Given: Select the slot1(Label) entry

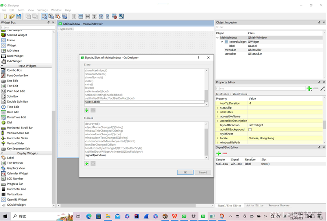Looking at the screenshot, I should click(144, 102).
